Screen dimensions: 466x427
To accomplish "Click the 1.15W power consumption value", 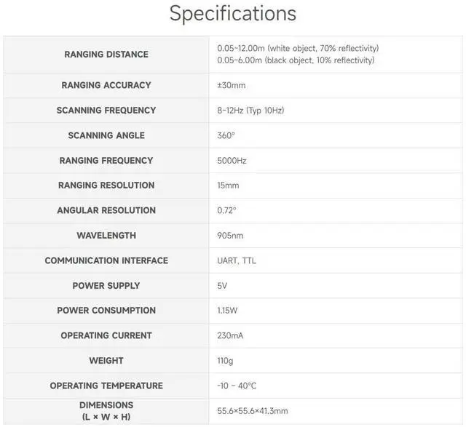I will pyautogui.click(x=227, y=311).
